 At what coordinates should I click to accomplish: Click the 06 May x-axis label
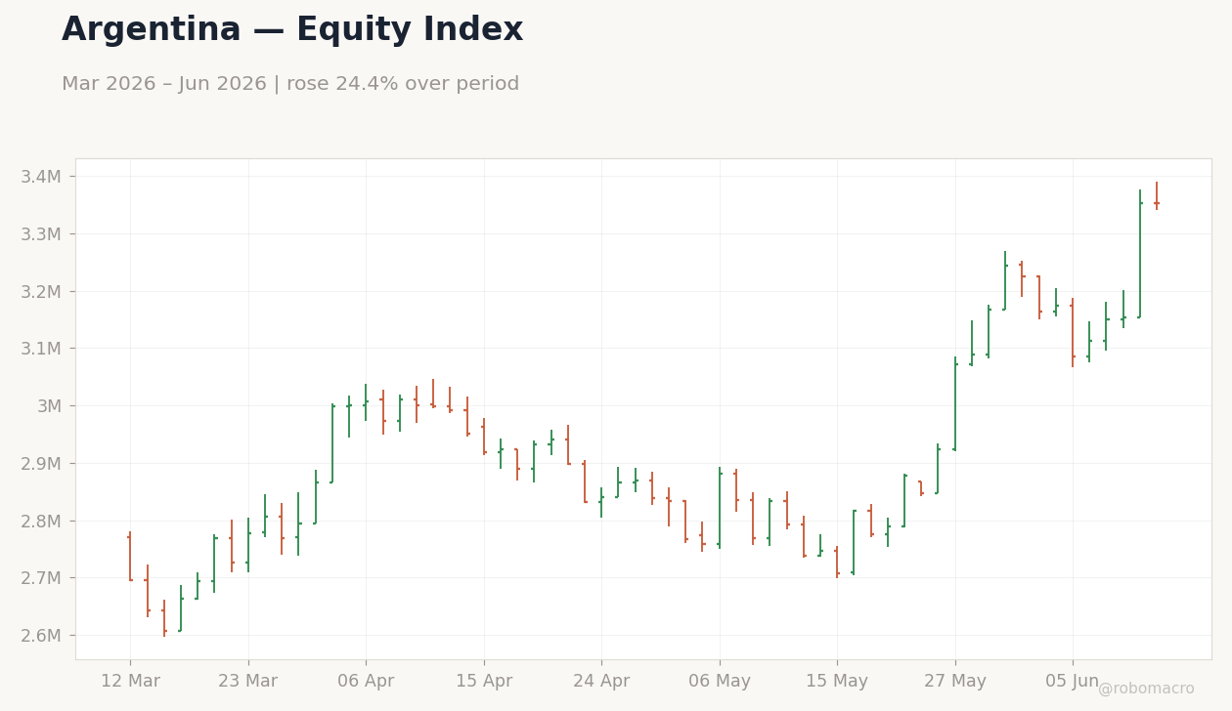coord(720,681)
